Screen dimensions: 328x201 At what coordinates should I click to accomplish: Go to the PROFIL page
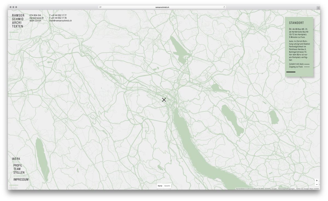(x=18, y=166)
